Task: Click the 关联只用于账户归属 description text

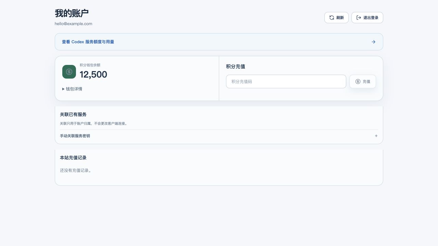Action: [x=94, y=123]
